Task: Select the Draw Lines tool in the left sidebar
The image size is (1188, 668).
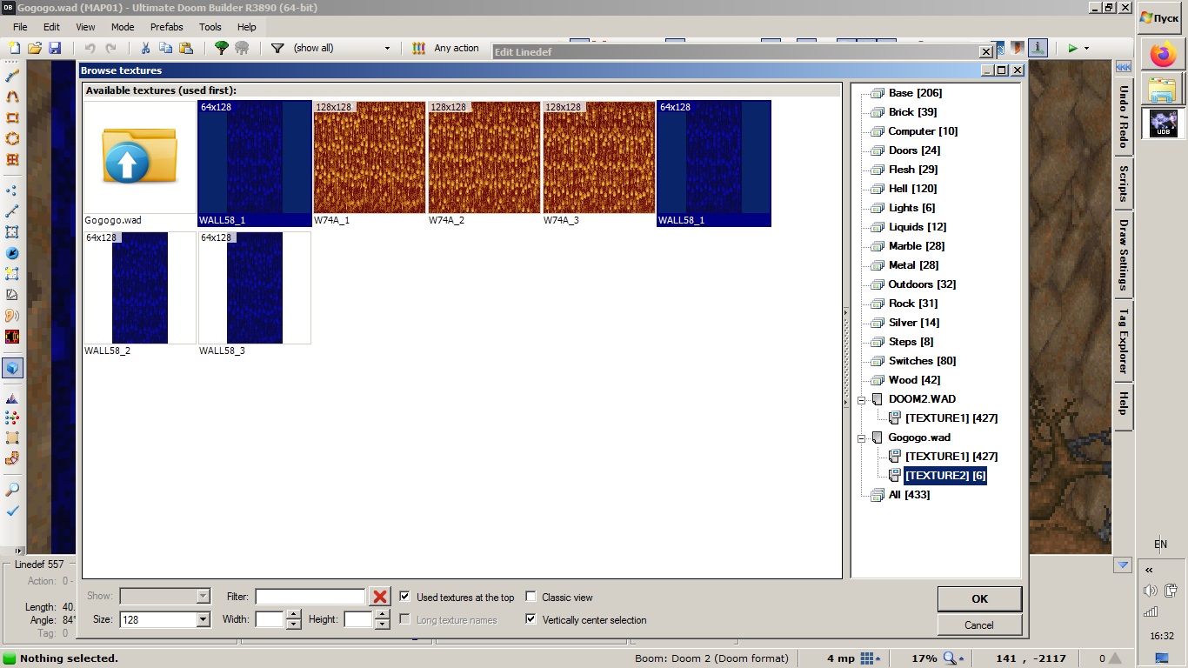Action: pyautogui.click(x=12, y=77)
